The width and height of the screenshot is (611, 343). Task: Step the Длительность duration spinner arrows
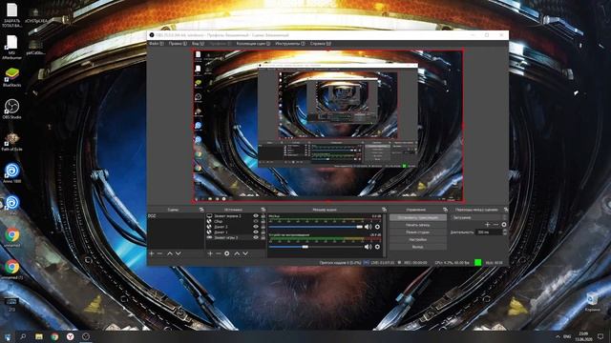click(505, 232)
